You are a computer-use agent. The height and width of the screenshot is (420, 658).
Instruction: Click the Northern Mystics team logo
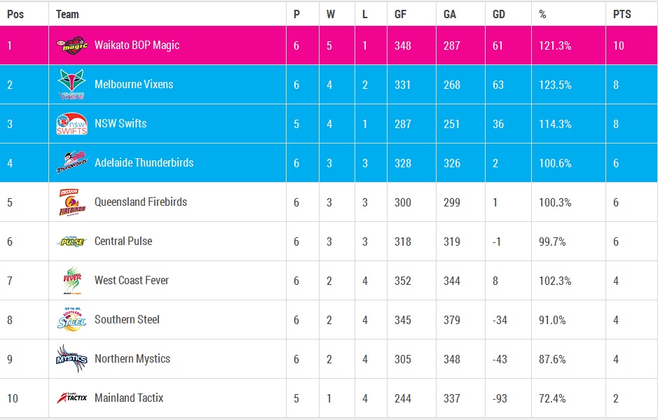(71, 359)
